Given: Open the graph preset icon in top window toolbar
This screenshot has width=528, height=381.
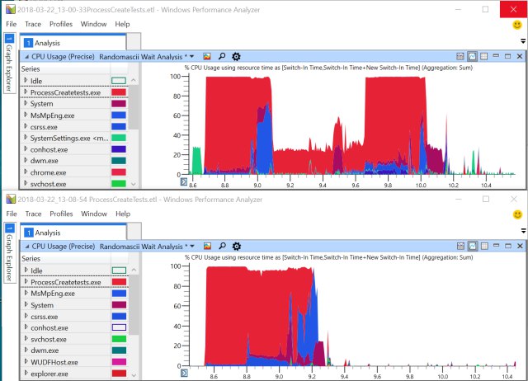Looking at the screenshot, I should pyautogui.click(x=207, y=57).
